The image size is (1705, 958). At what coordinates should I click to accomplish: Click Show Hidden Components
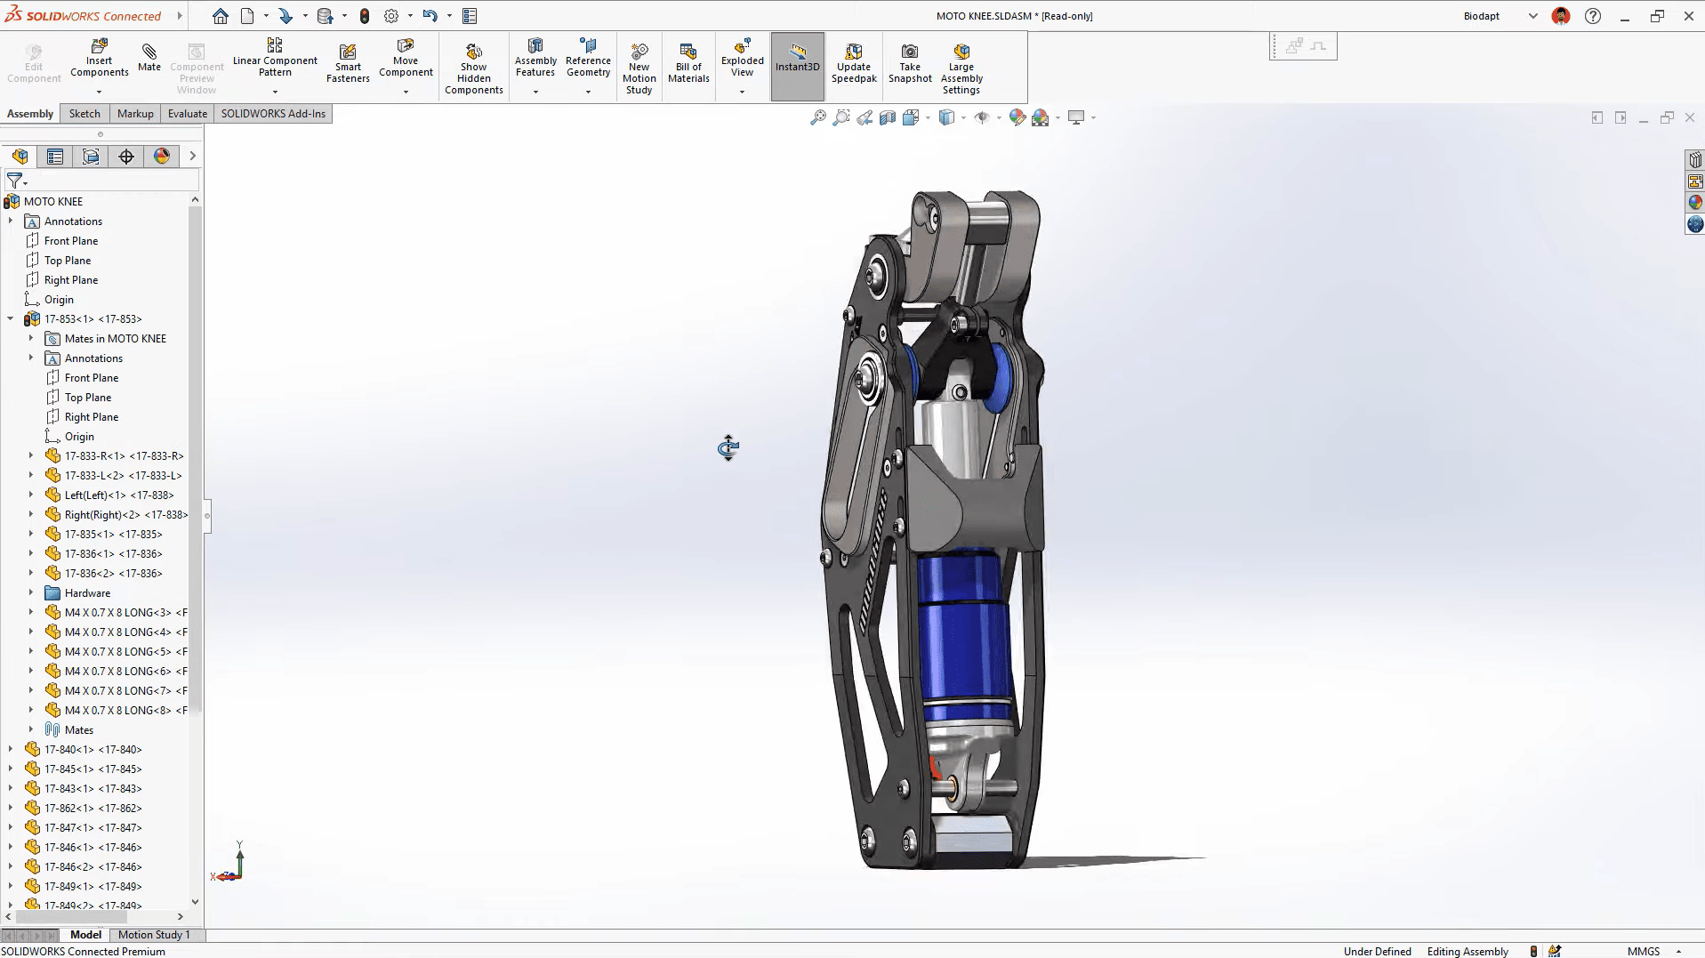(x=474, y=68)
